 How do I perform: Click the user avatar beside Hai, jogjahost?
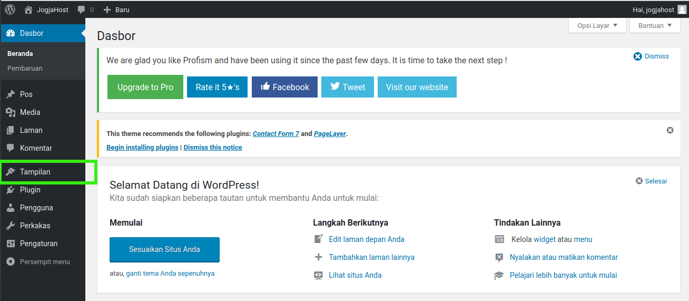pyautogui.click(x=682, y=9)
